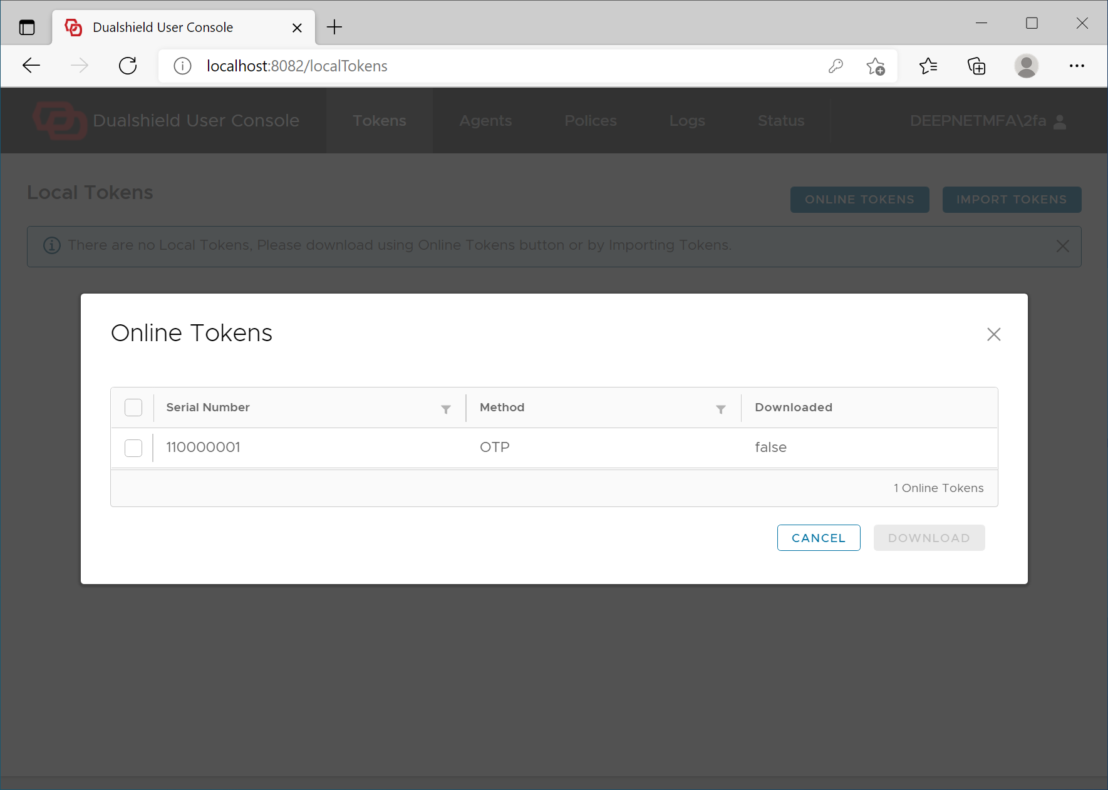Filter the Serial Number column
The height and width of the screenshot is (790, 1108).
tap(445, 409)
